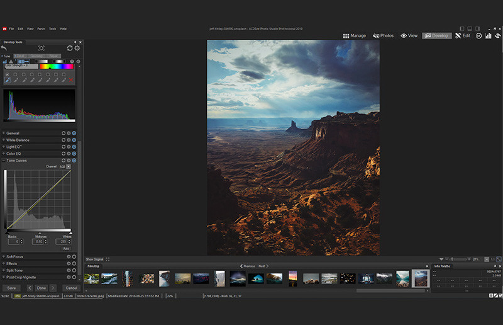The width and height of the screenshot is (503, 325).
Task: Switch to Edit mode
Action: (x=463, y=36)
